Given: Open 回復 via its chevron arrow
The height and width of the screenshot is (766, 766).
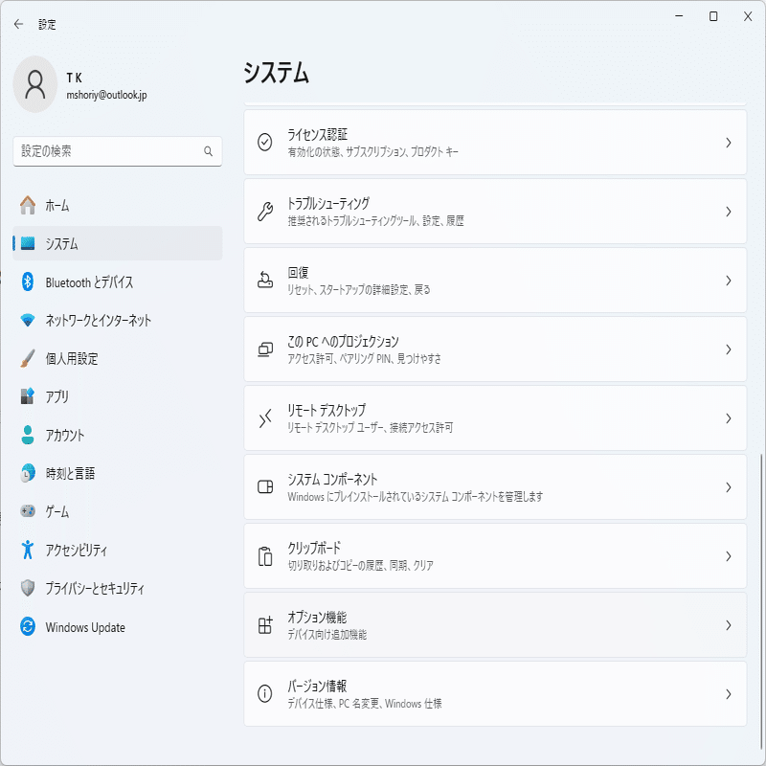Looking at the screenshot, I should [729, 281].
